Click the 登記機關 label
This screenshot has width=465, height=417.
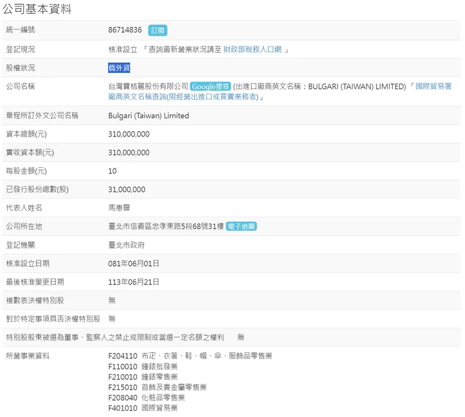tap(21, 245)
